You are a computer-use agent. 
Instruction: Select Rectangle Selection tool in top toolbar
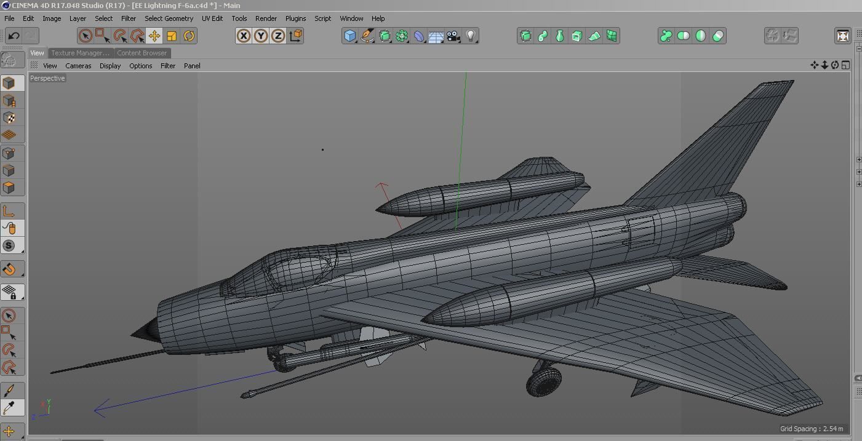coord(102,36)
